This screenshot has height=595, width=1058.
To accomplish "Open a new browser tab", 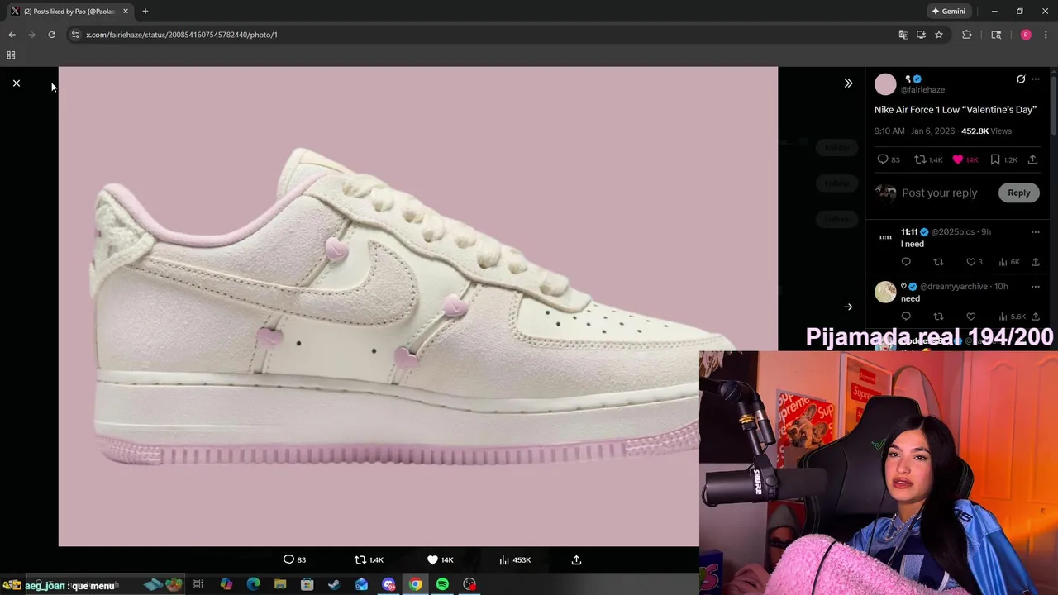I will (145, 12).
